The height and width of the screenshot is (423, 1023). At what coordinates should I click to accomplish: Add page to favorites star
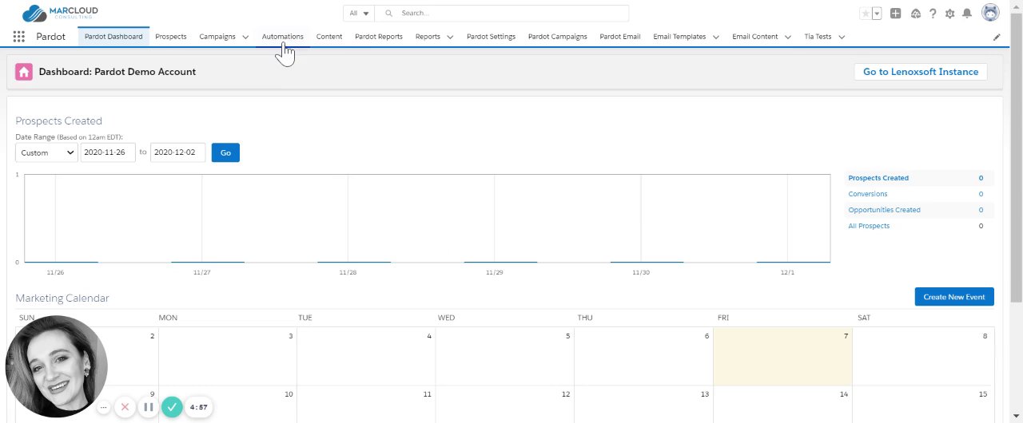865,14
